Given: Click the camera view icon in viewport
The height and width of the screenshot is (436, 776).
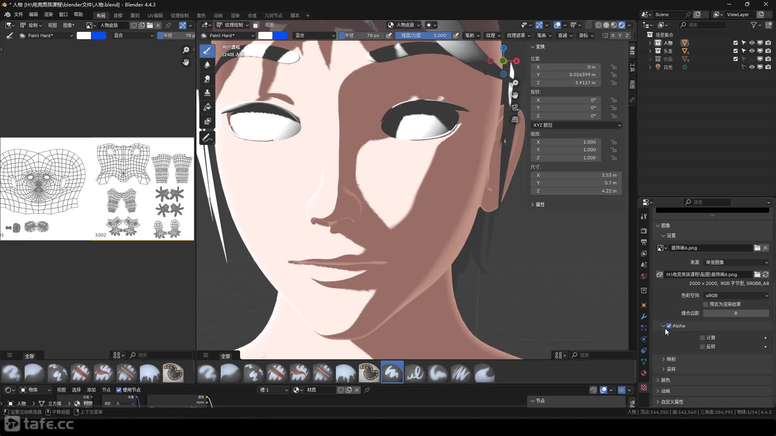Looking at the screenshot, I should point(515,107).
